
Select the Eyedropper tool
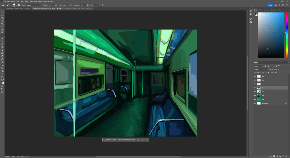[x=2, y=29]
